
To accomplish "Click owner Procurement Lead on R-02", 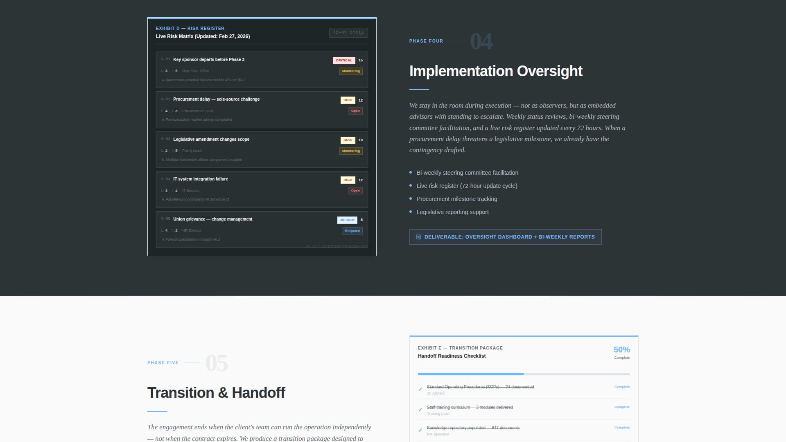I will click(197, 111).
